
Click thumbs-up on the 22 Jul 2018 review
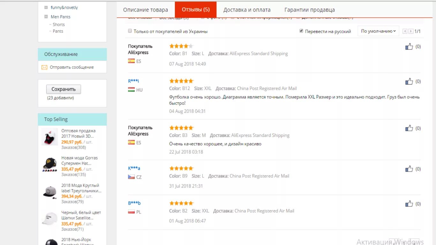click(x=409, y=128)
